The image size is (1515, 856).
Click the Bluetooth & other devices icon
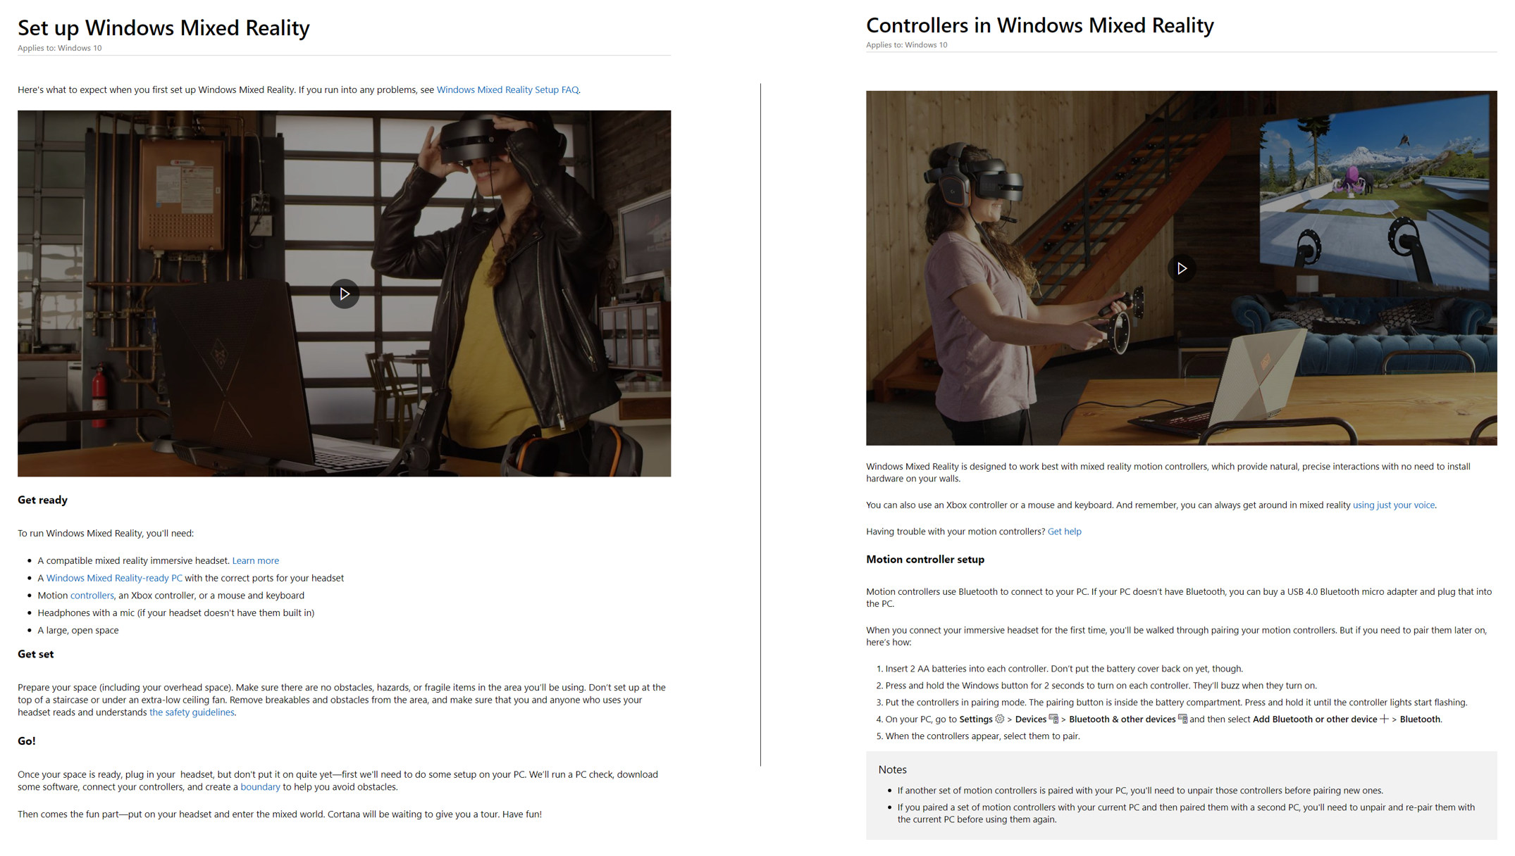click(1182, 719)
